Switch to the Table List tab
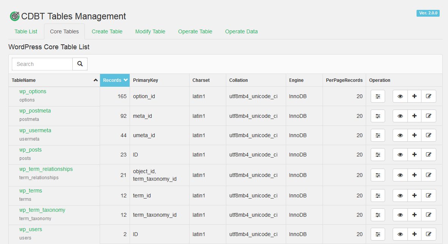Image resolution: width=448 pixels, height=244 pixels. tap(26, 31)
